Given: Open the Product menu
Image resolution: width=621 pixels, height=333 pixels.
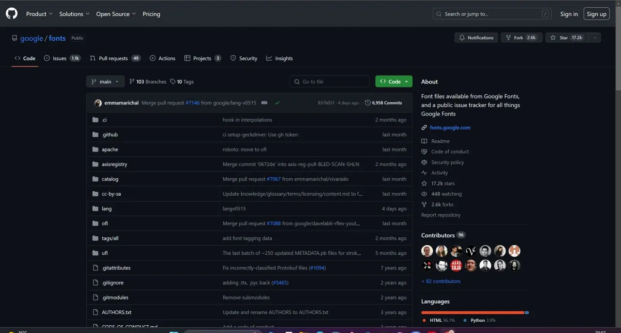Looking at the screenshot, I should pyautogui.click(x=39, y=14).
